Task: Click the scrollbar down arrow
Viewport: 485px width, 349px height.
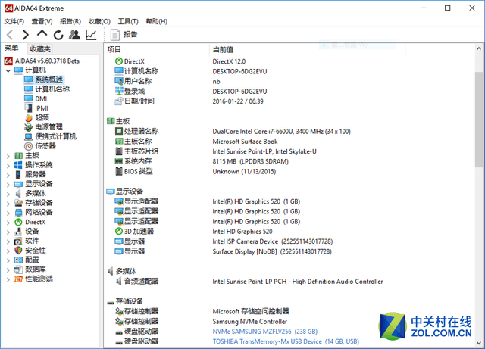Action: (x=479, y=343)
